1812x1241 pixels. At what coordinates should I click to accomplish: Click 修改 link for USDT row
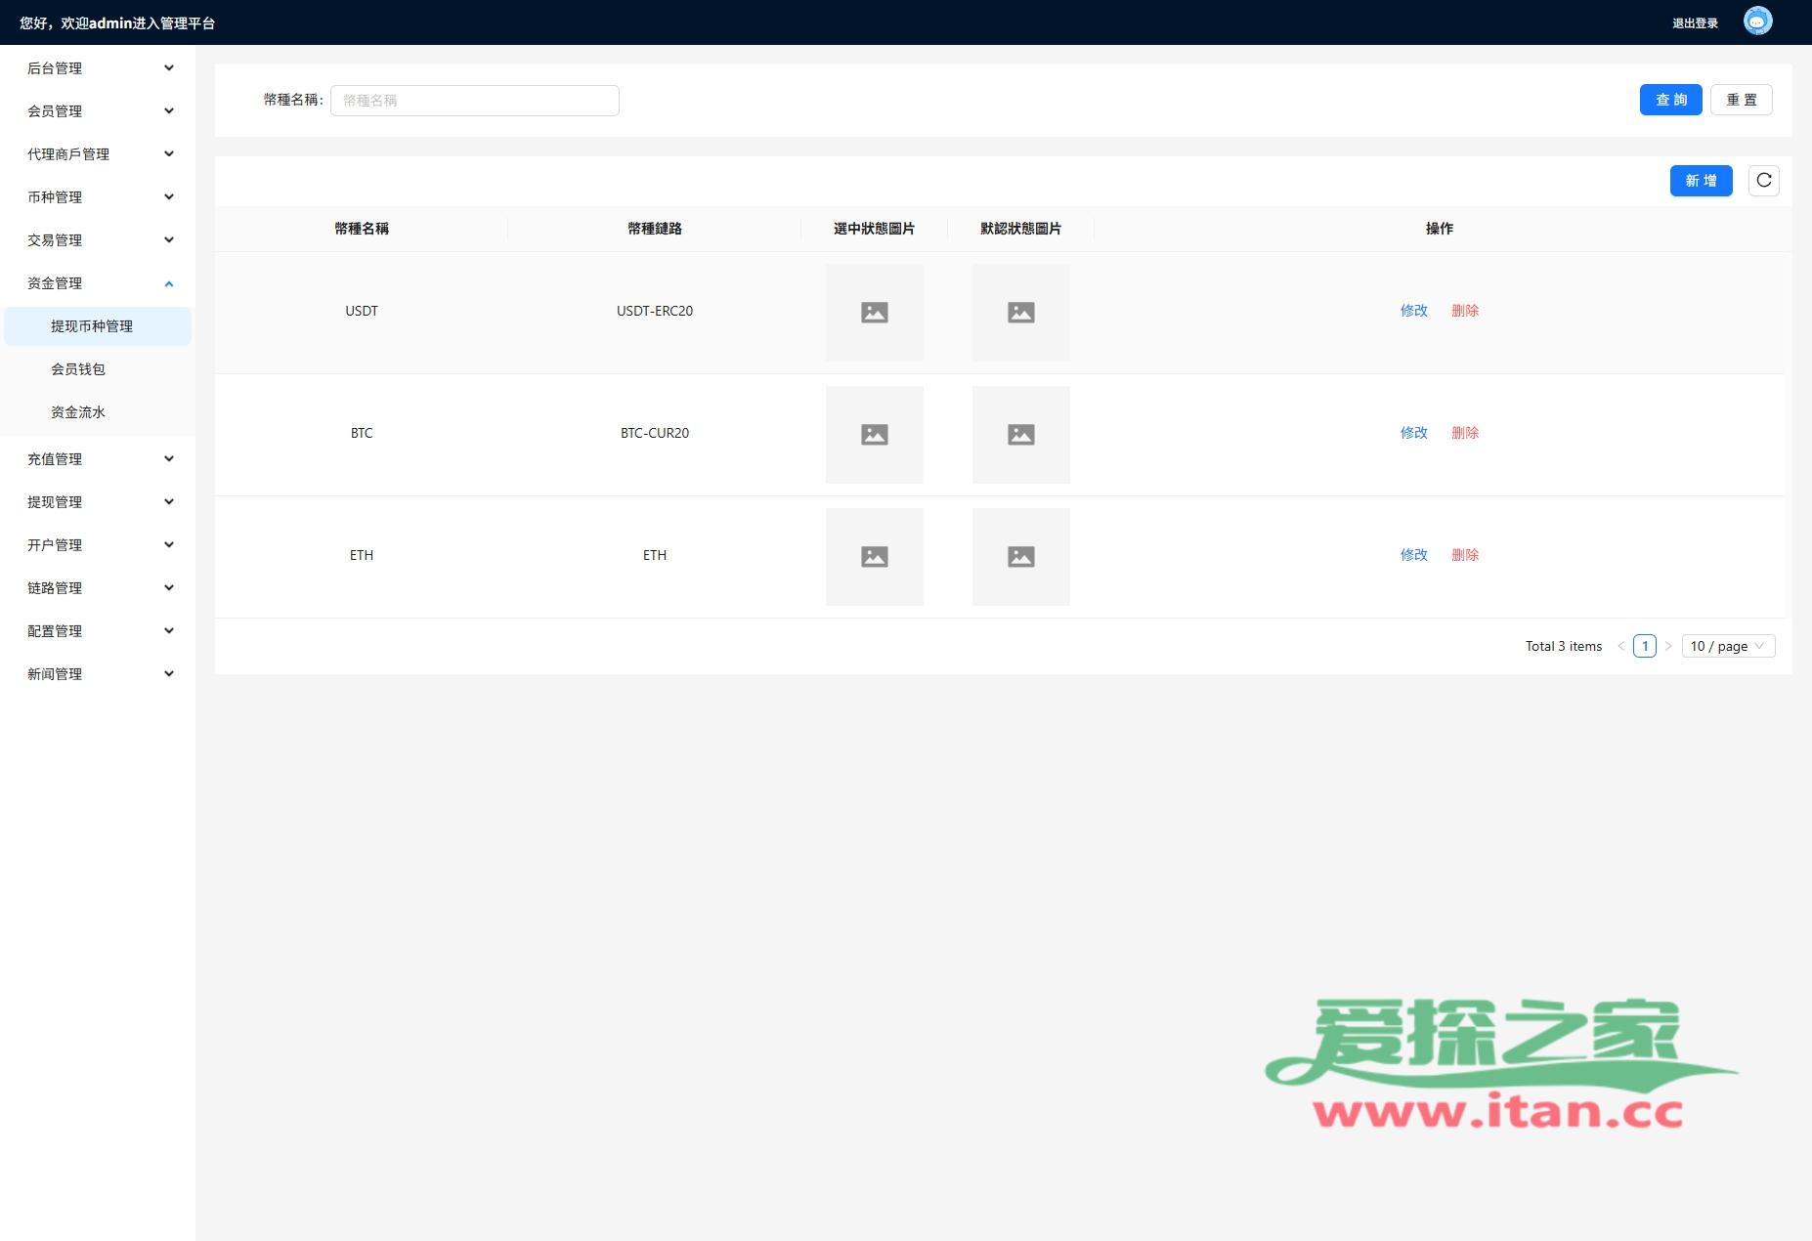point(1413,311)
